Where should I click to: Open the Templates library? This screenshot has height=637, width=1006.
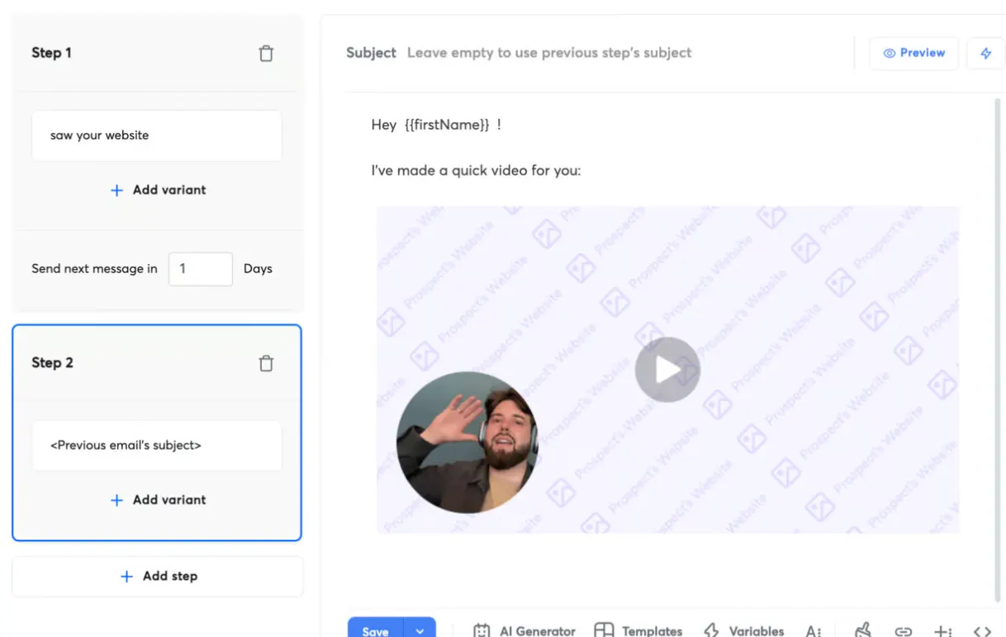coord(638,631)
